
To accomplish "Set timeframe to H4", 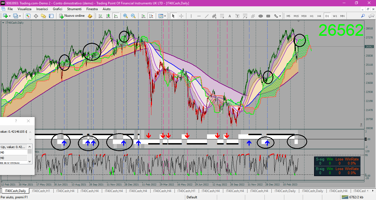I will click(319, 16).
